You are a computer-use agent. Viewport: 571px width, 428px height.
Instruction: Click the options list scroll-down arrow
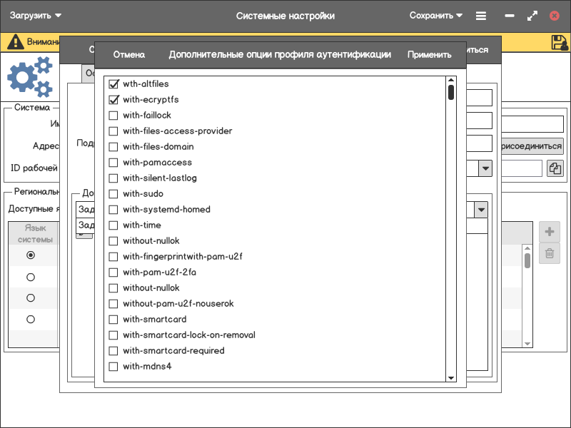(450, 377)
